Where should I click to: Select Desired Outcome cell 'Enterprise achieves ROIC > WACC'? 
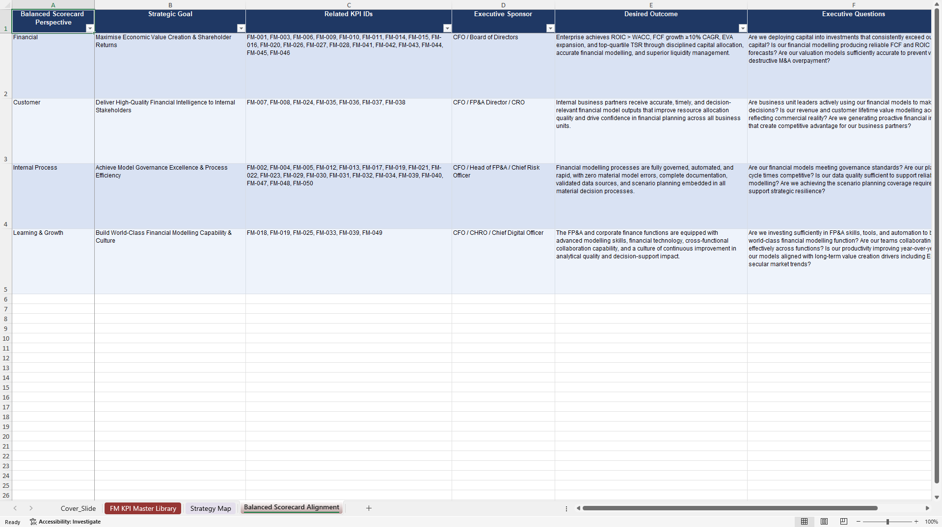pos(651,66)
